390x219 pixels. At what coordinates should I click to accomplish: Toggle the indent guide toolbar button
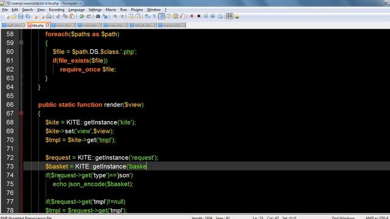(161, 16)
